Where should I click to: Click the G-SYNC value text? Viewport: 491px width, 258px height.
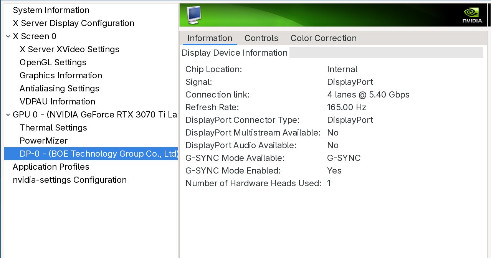(x=344, y=158)
